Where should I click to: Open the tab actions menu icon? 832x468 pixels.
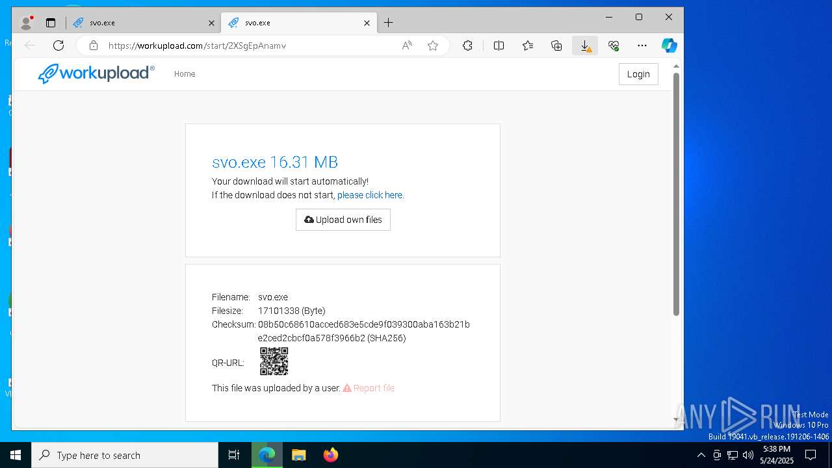pos(51,23)
